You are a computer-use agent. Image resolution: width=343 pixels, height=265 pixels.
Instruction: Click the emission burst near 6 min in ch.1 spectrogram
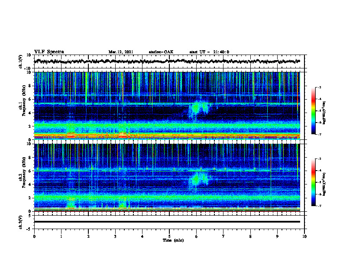(x=199, y=108)
